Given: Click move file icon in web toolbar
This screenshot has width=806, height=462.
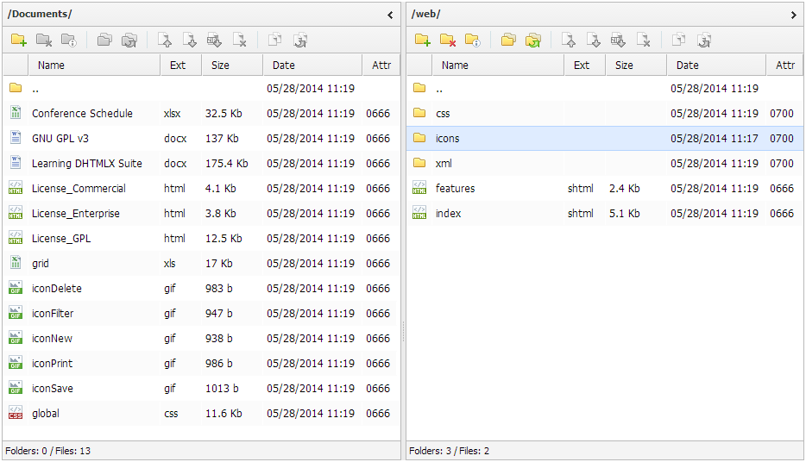Looking at the screenshot, I should click(703, 40).
